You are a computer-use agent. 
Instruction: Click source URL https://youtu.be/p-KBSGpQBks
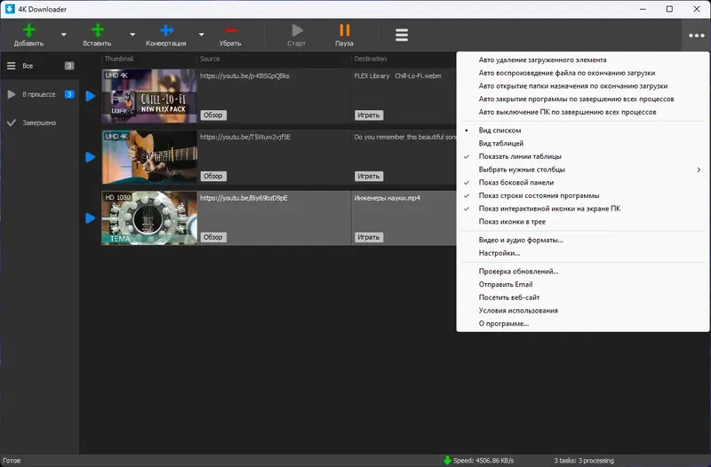tap(245, 76)
